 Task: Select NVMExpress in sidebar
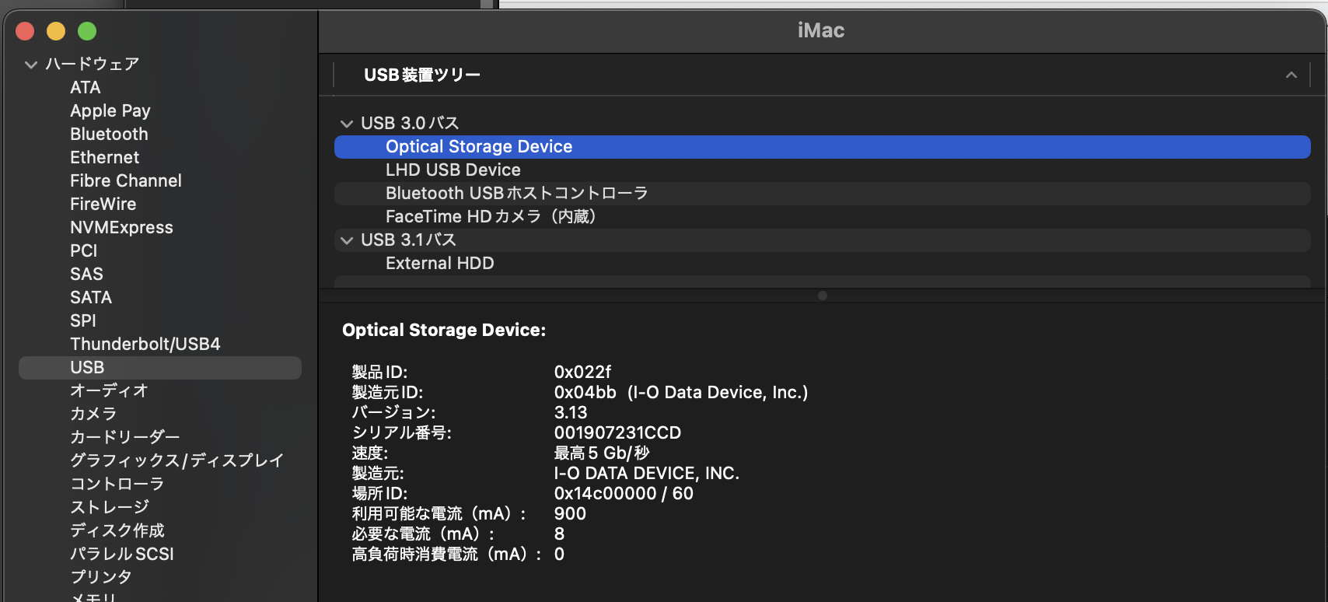point(121,228)
